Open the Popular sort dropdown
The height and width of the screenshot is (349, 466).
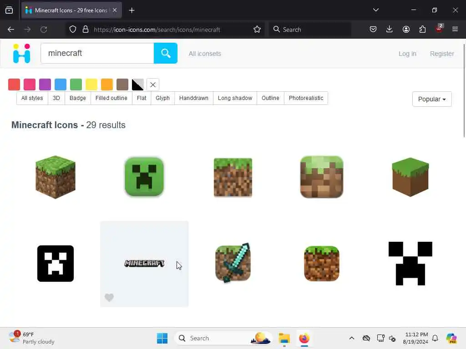432,99
